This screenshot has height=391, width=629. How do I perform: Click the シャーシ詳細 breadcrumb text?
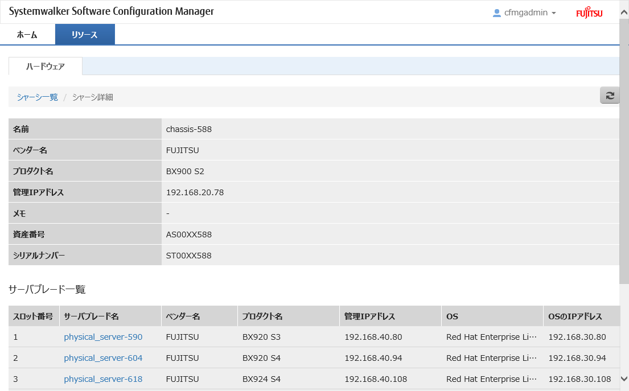coord(93,97)
